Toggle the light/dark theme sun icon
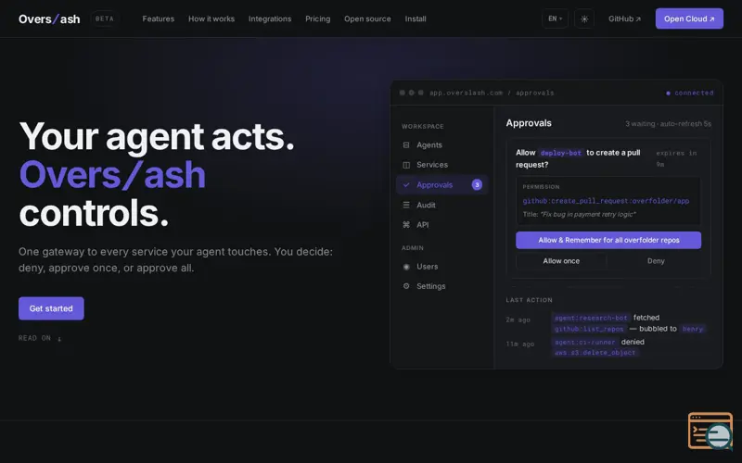The width and height of the screenshot is (742, 463). point(584,19)
